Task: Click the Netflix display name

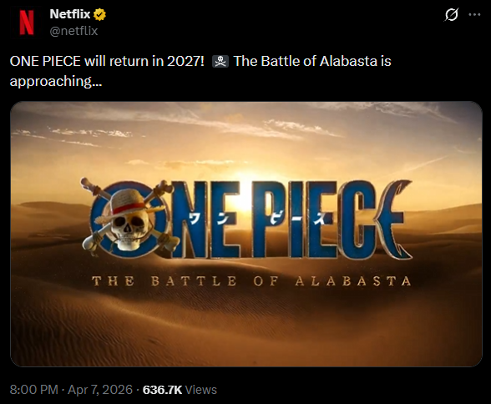Action: (70, 14)
